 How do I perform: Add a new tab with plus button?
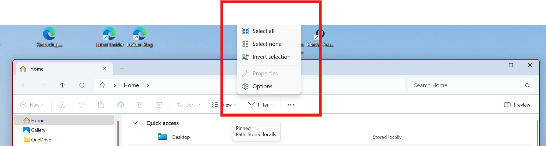[122, 69]
